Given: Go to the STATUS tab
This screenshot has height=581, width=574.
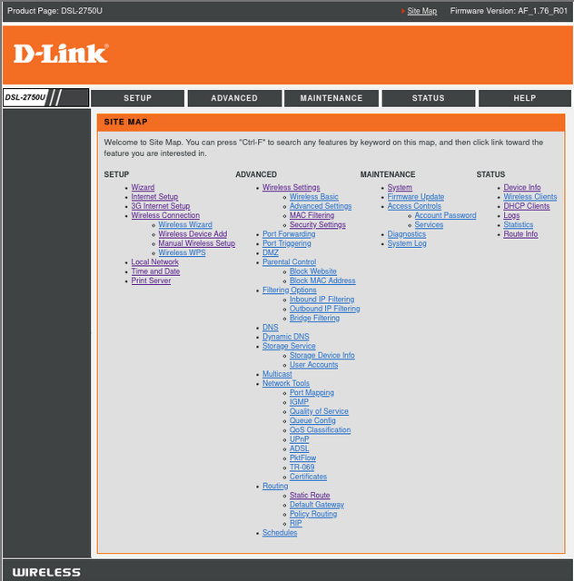Looking at the screenshot, I should pos(429,98).
